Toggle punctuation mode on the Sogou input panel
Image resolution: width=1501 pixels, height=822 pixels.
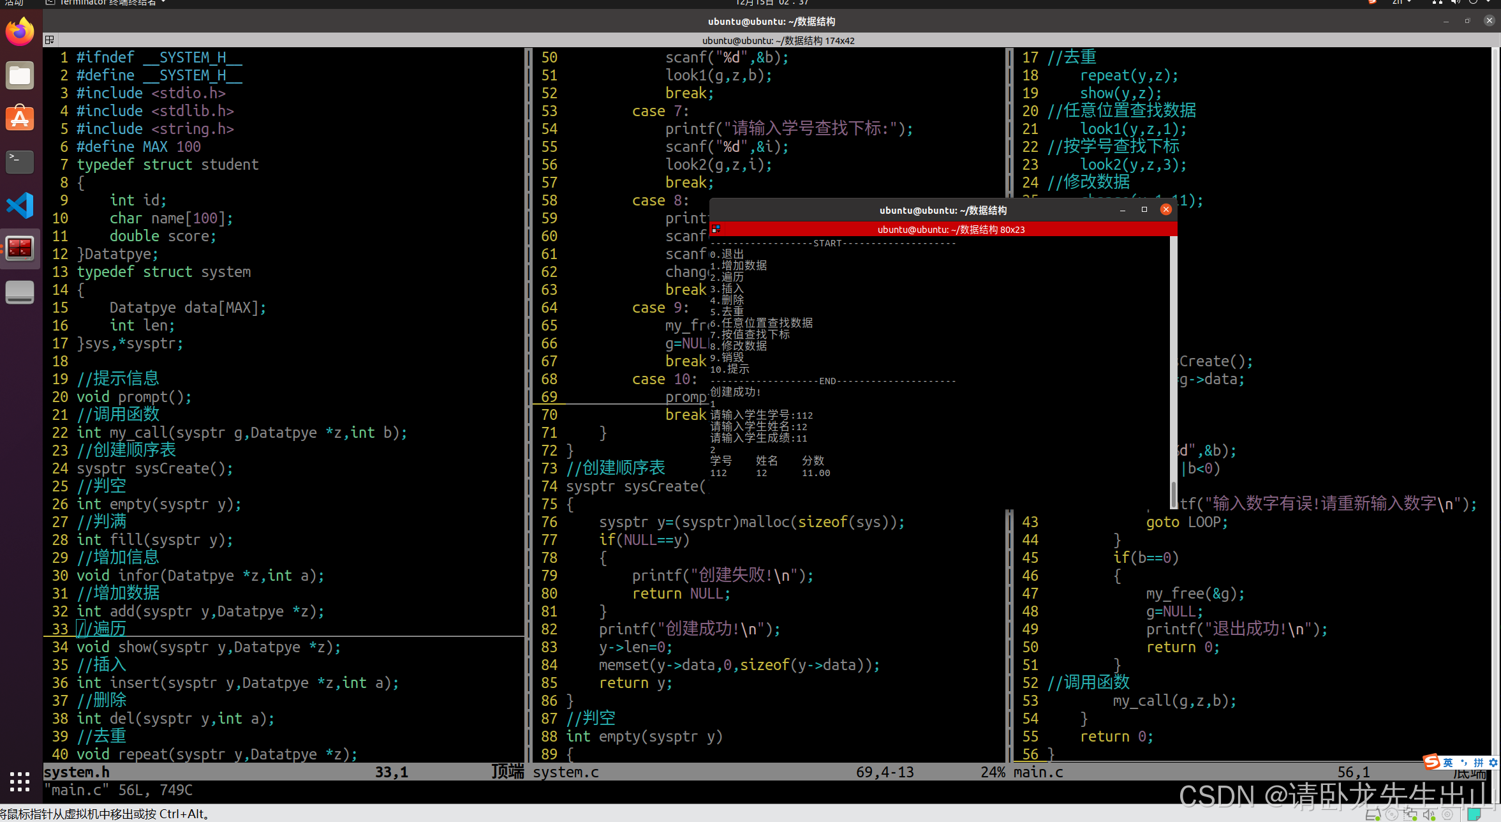pos(1464,763)
